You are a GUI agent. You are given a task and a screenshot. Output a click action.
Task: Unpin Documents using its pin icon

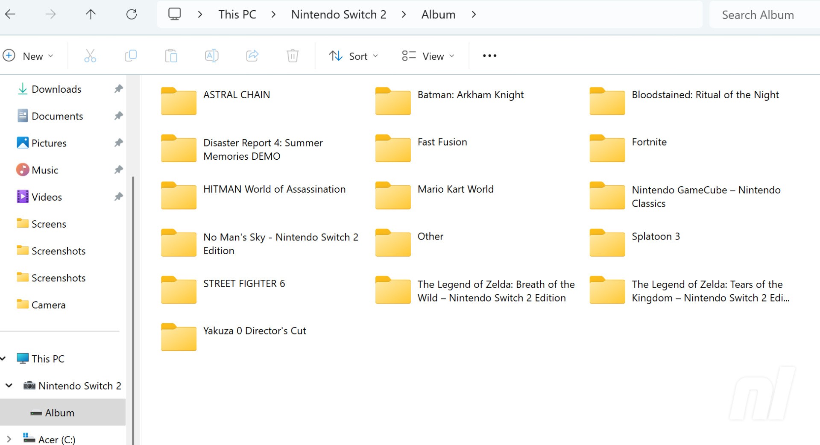coord(118,116)
